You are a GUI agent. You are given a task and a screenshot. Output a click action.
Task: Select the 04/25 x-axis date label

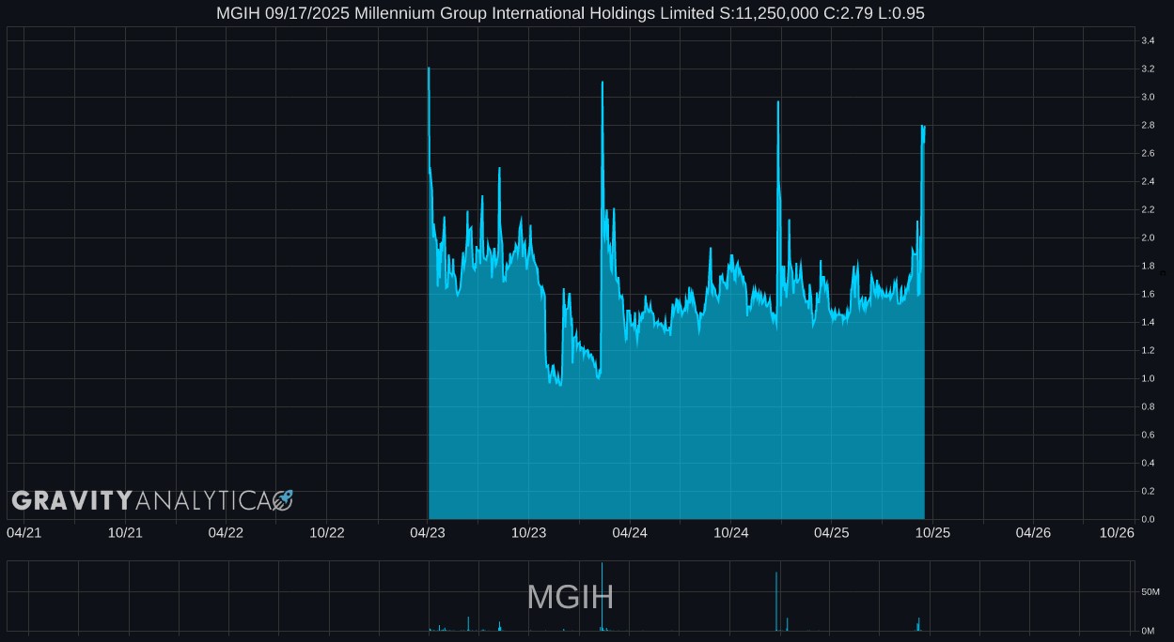tap(832, 532)
